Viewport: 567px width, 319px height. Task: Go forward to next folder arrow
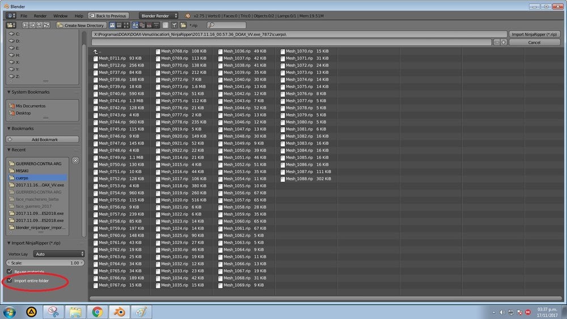[32, 26]
